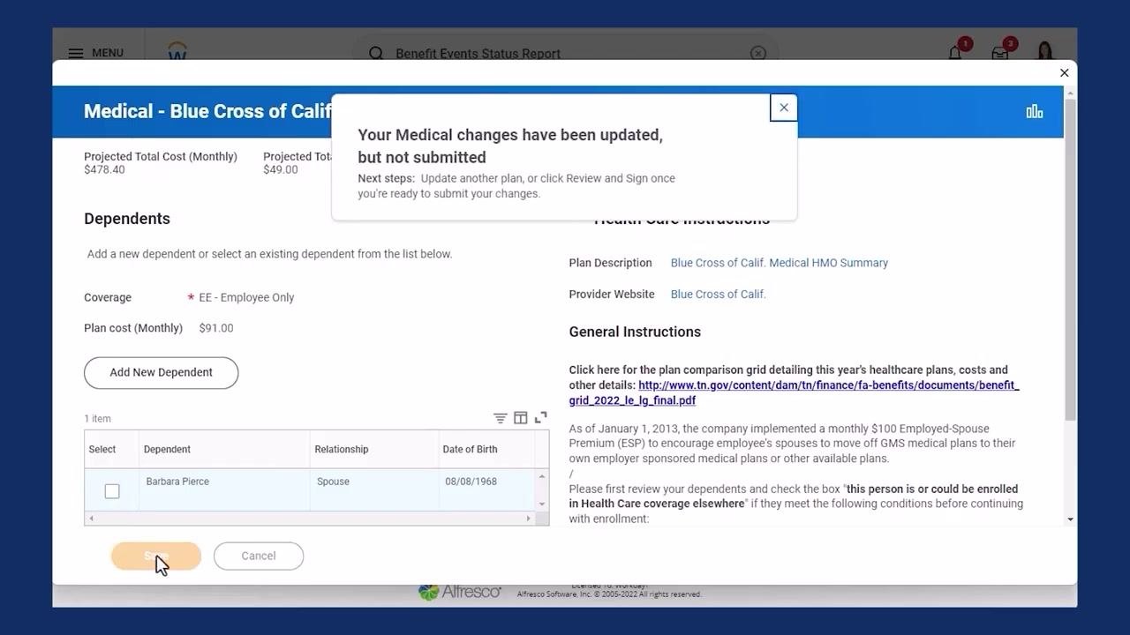Open the notifications bell icon

[955, 53]
